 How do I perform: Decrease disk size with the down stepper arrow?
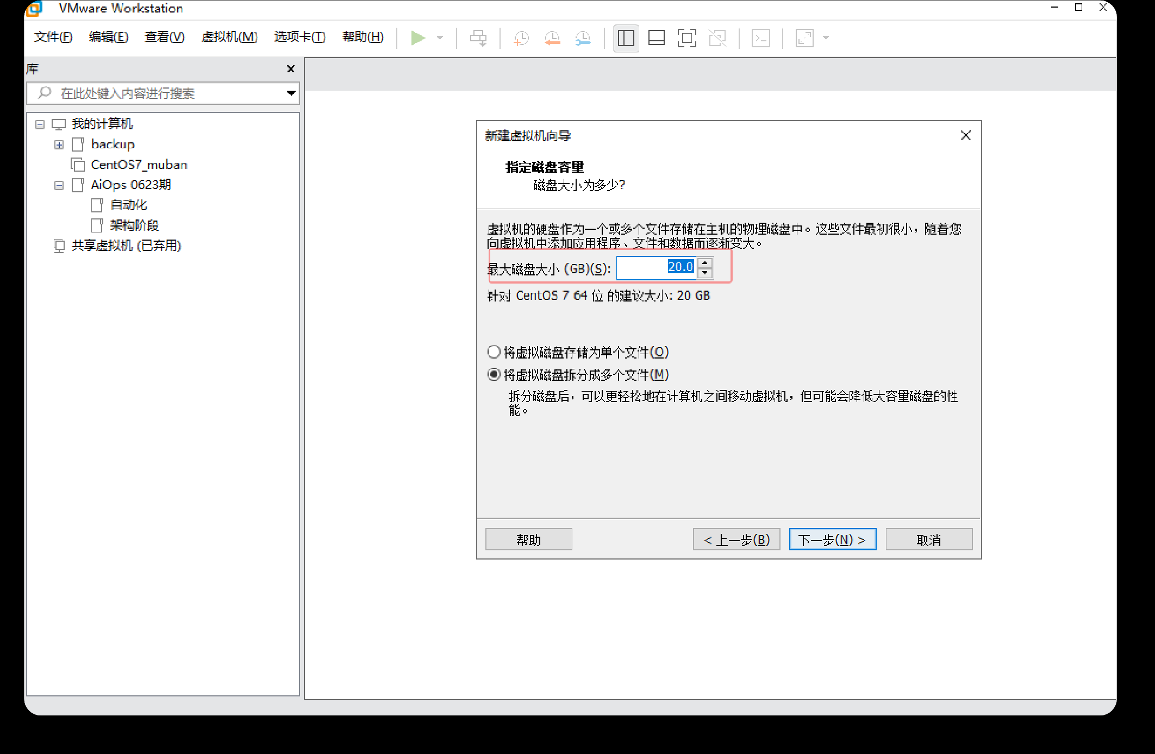[705, 273]
